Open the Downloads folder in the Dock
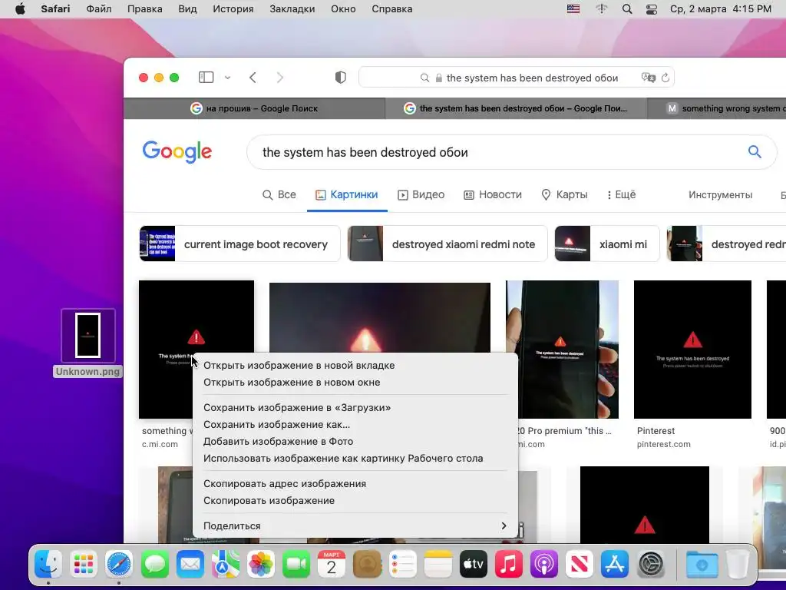The height and width of the screenshot is (590, 786). 702,565
